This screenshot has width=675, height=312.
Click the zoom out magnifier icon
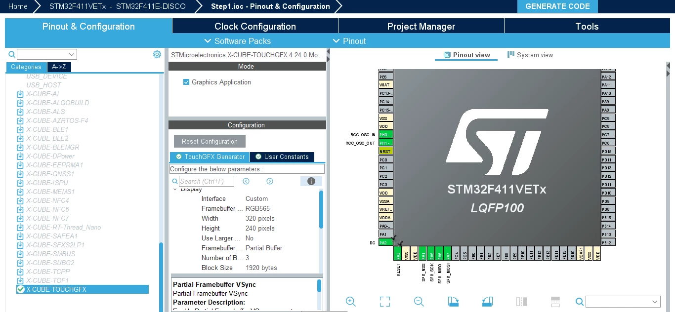pos(419,302)
